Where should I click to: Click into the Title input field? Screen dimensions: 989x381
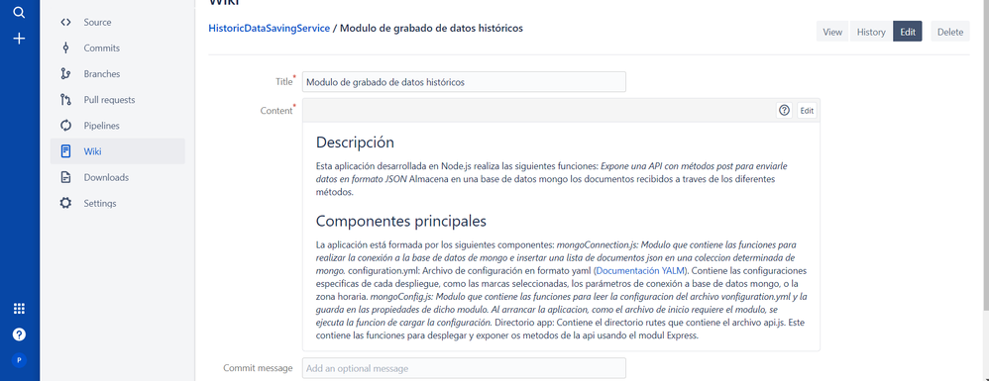tap(464, 82)
